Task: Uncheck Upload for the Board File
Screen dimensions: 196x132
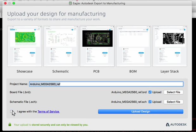Action: tap(150, 92)
